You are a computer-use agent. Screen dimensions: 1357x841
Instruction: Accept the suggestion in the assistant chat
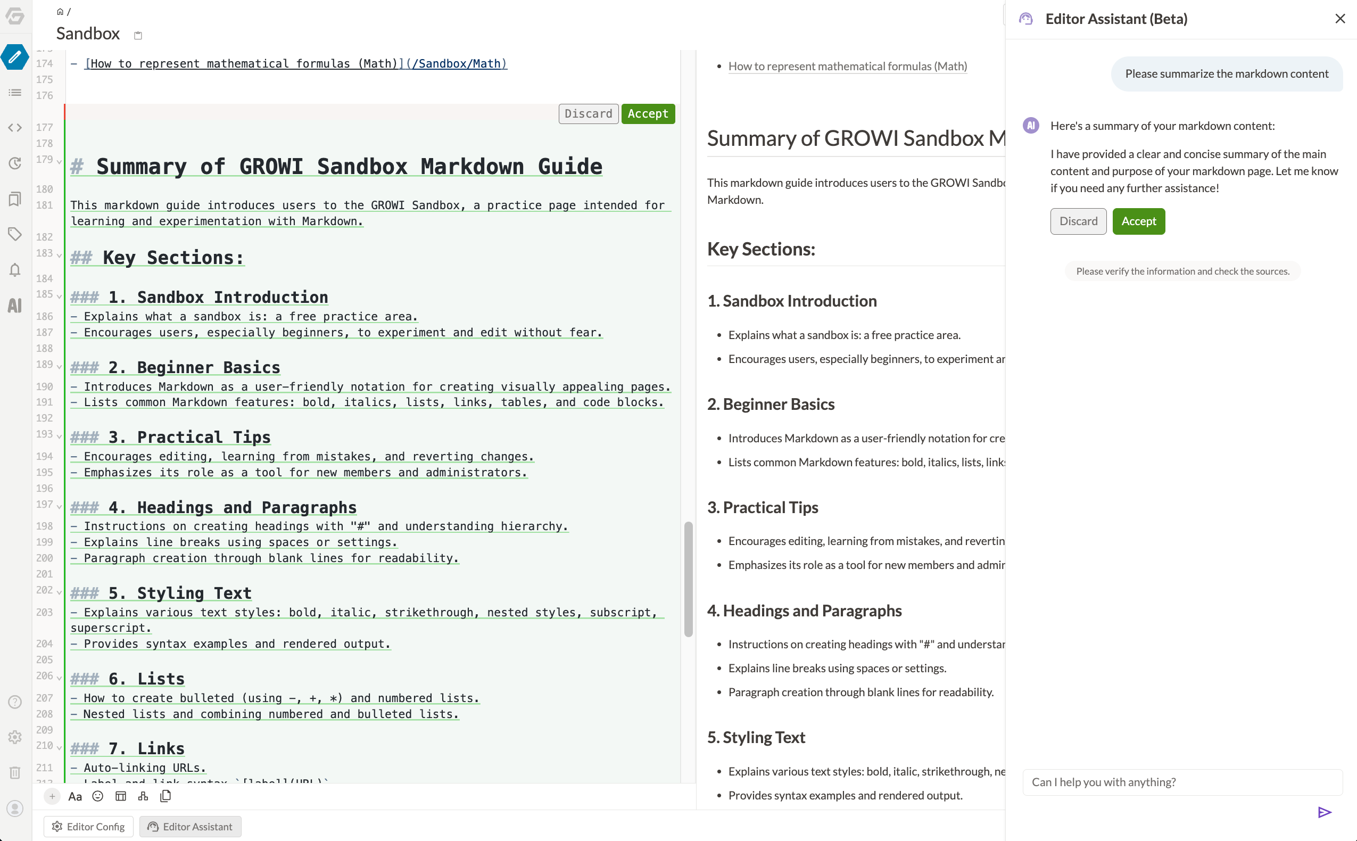(1138, 221)
